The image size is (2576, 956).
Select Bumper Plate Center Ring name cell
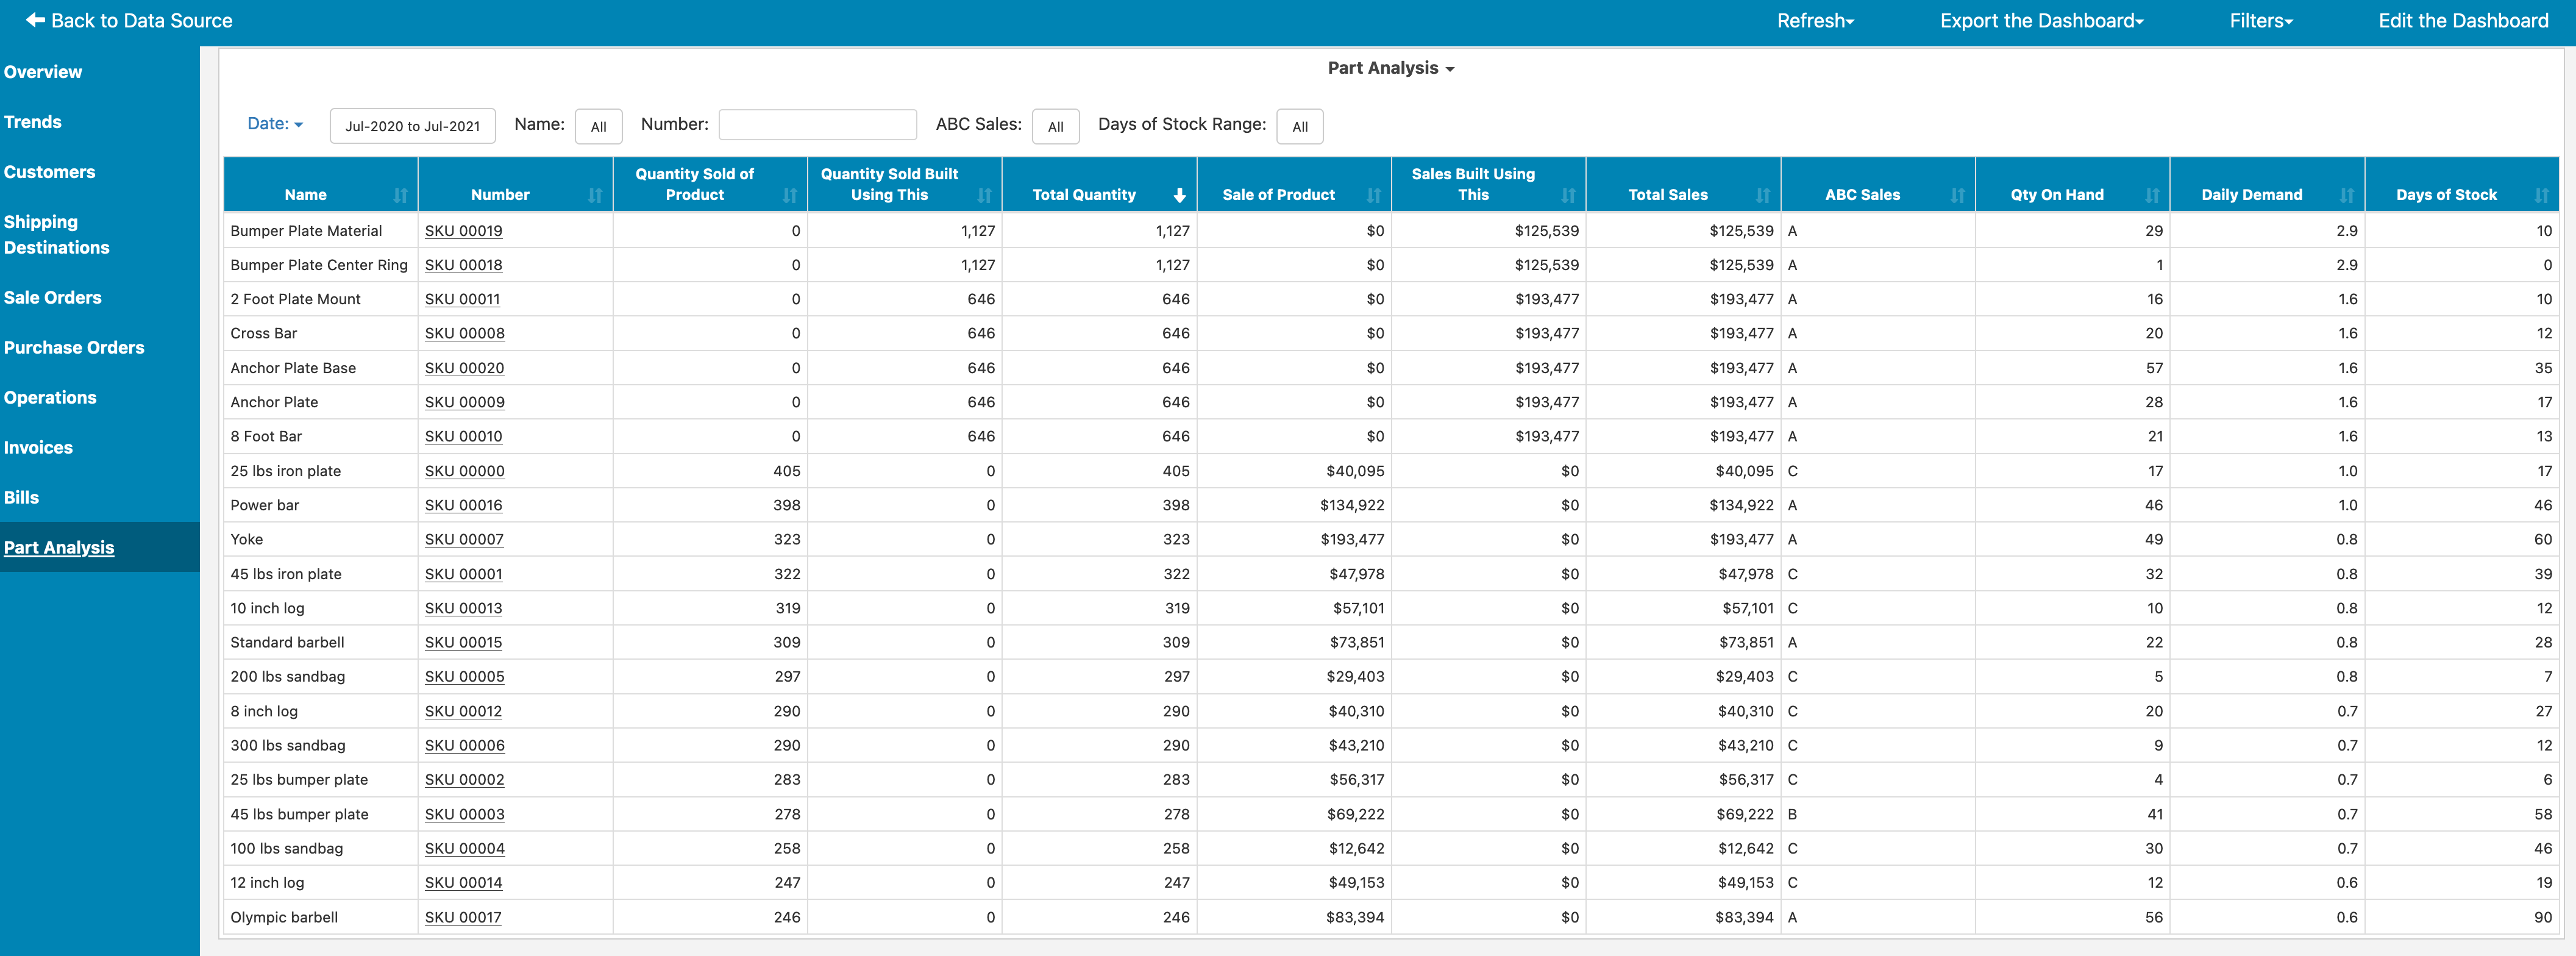(320, 265)
